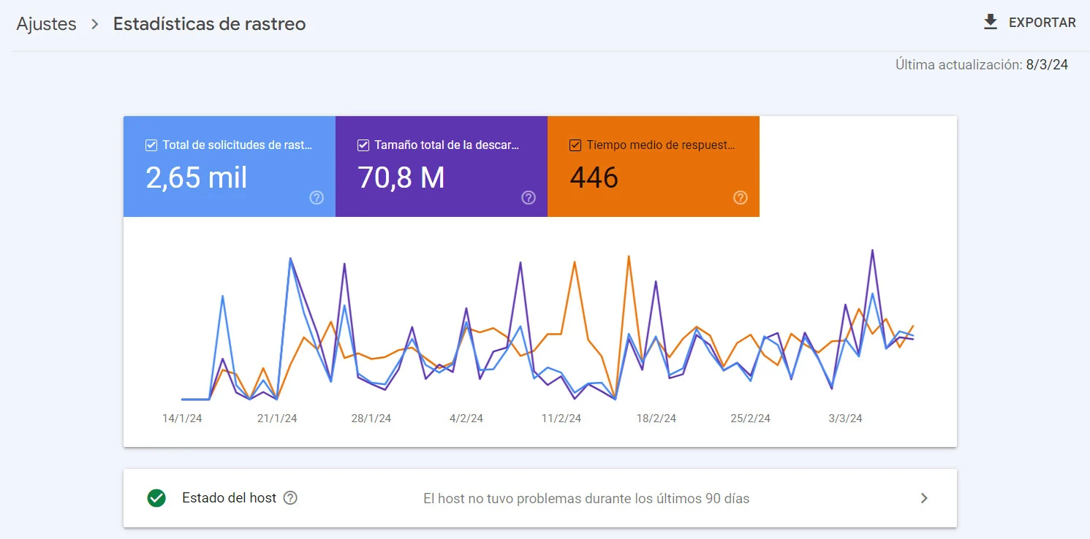Open help for Tamaño total de la descarga

pos(529,197)
